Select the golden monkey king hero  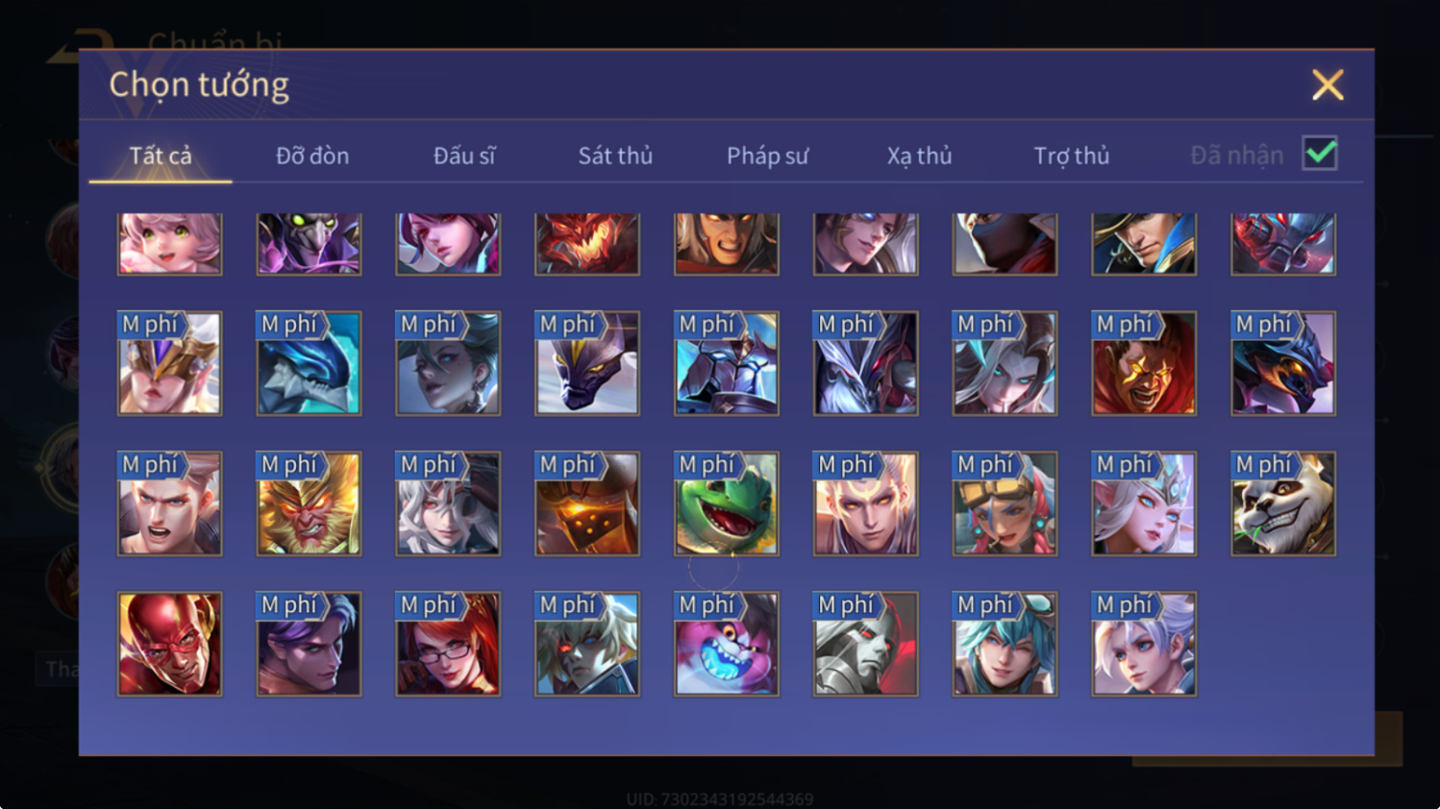point(309,503)
